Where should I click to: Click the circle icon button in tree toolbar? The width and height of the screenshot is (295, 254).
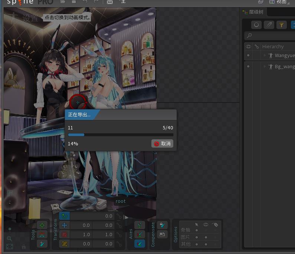[x=256, y=25]
